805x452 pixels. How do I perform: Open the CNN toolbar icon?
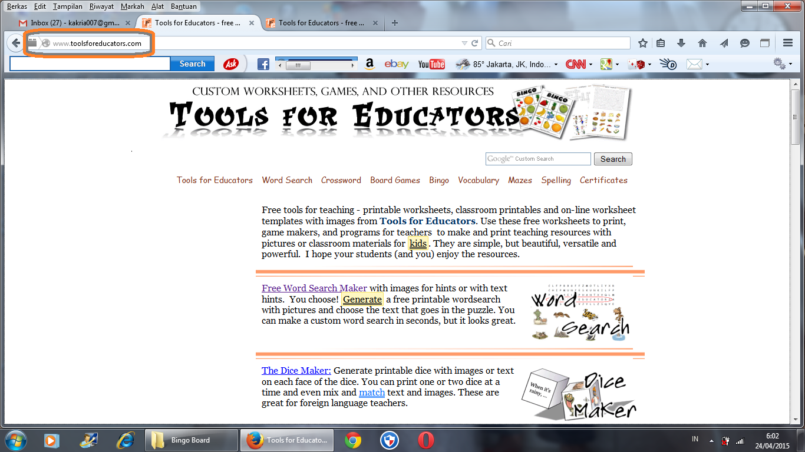[575, 64]
